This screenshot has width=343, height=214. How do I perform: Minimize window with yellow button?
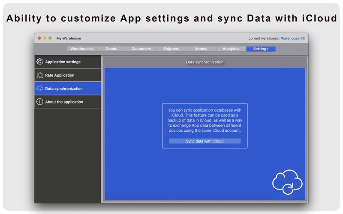(45, 38)
